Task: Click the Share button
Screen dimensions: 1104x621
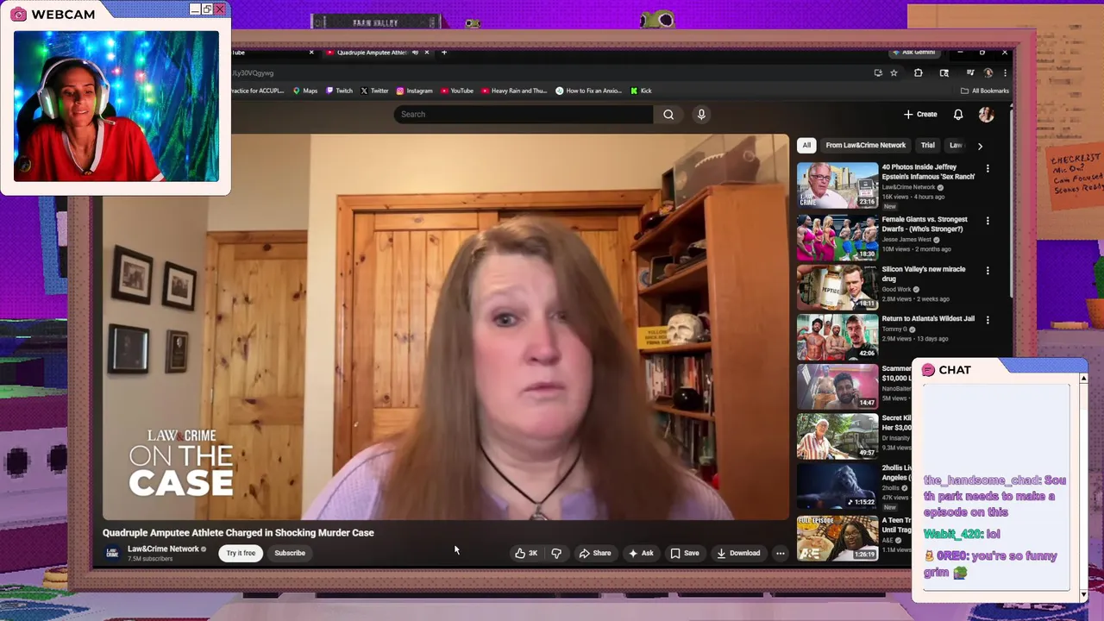Action: (x=594, y=553)
